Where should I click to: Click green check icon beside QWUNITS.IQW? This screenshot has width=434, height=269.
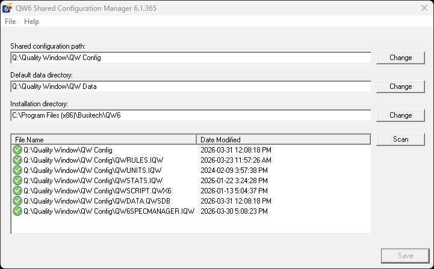(17, 171)
